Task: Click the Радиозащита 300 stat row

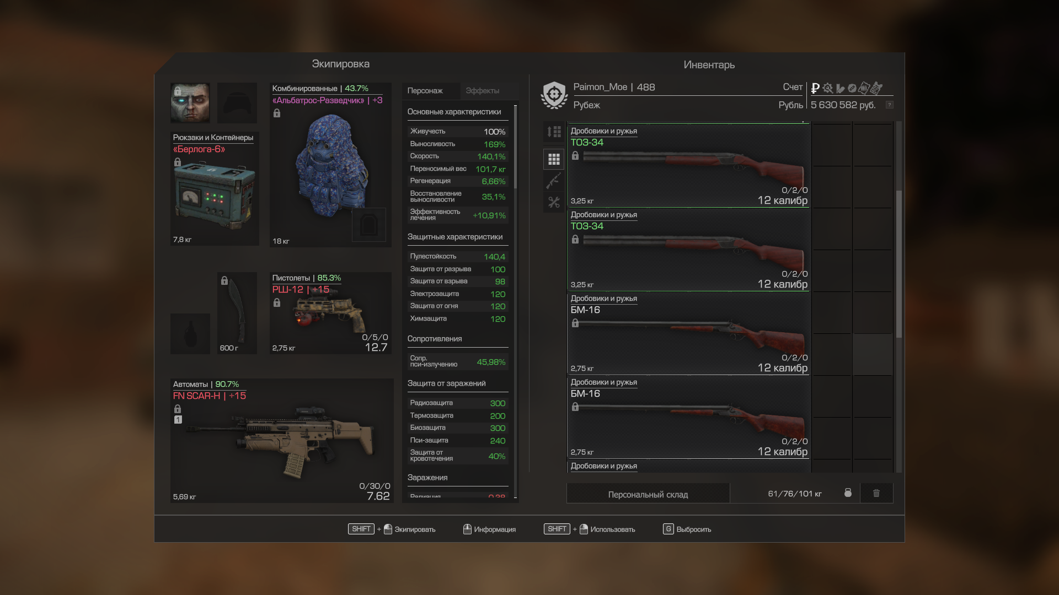Action: click(x=458, y=403)
